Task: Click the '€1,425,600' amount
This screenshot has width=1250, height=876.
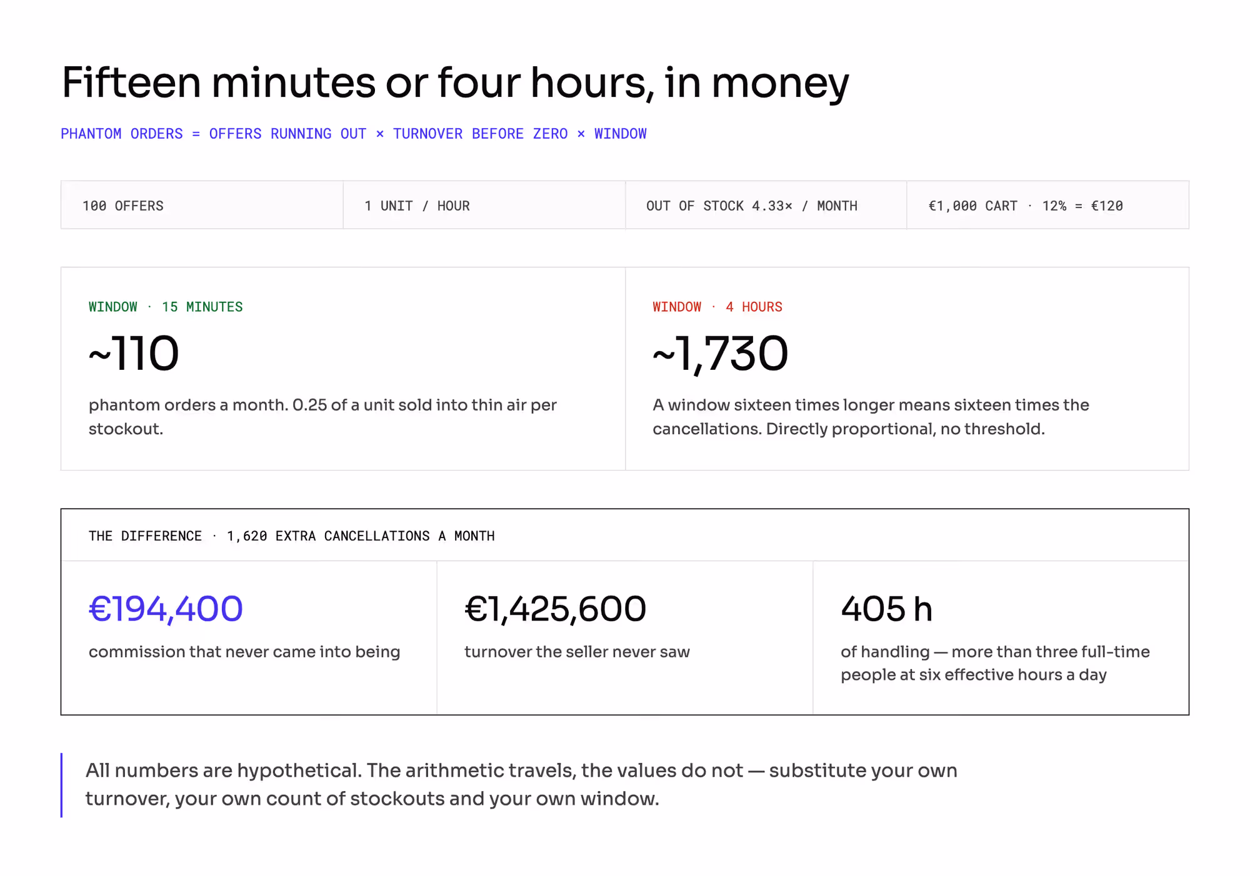Action: (x=555, y=609)
